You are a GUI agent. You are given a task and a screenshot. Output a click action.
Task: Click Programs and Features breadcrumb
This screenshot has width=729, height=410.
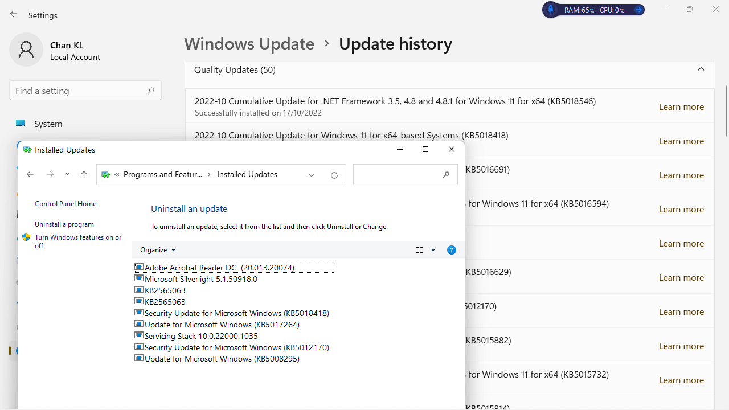(x=163, y=175)
